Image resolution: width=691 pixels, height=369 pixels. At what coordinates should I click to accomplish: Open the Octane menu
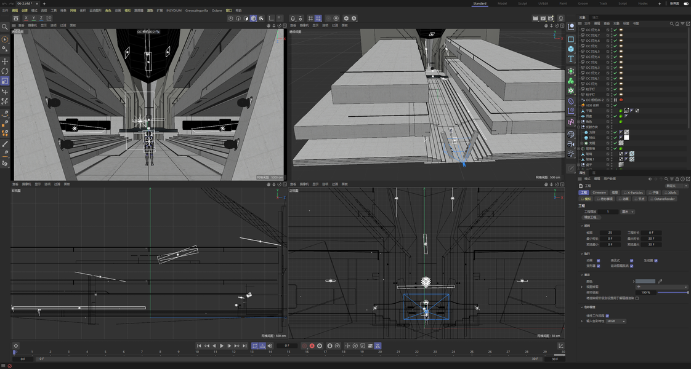217,10
